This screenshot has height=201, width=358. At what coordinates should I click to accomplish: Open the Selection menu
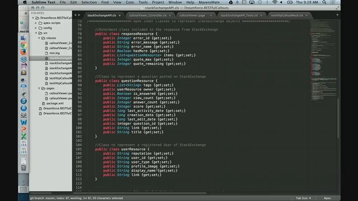(89, 2)
